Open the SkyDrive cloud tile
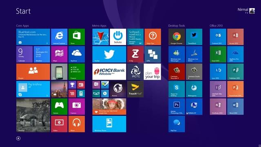This screenshot has width=261, height=147. [x=77, y=54]
